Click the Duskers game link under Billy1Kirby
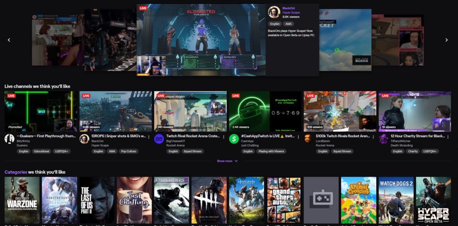 pyautogui.click(x=21, y=145)
